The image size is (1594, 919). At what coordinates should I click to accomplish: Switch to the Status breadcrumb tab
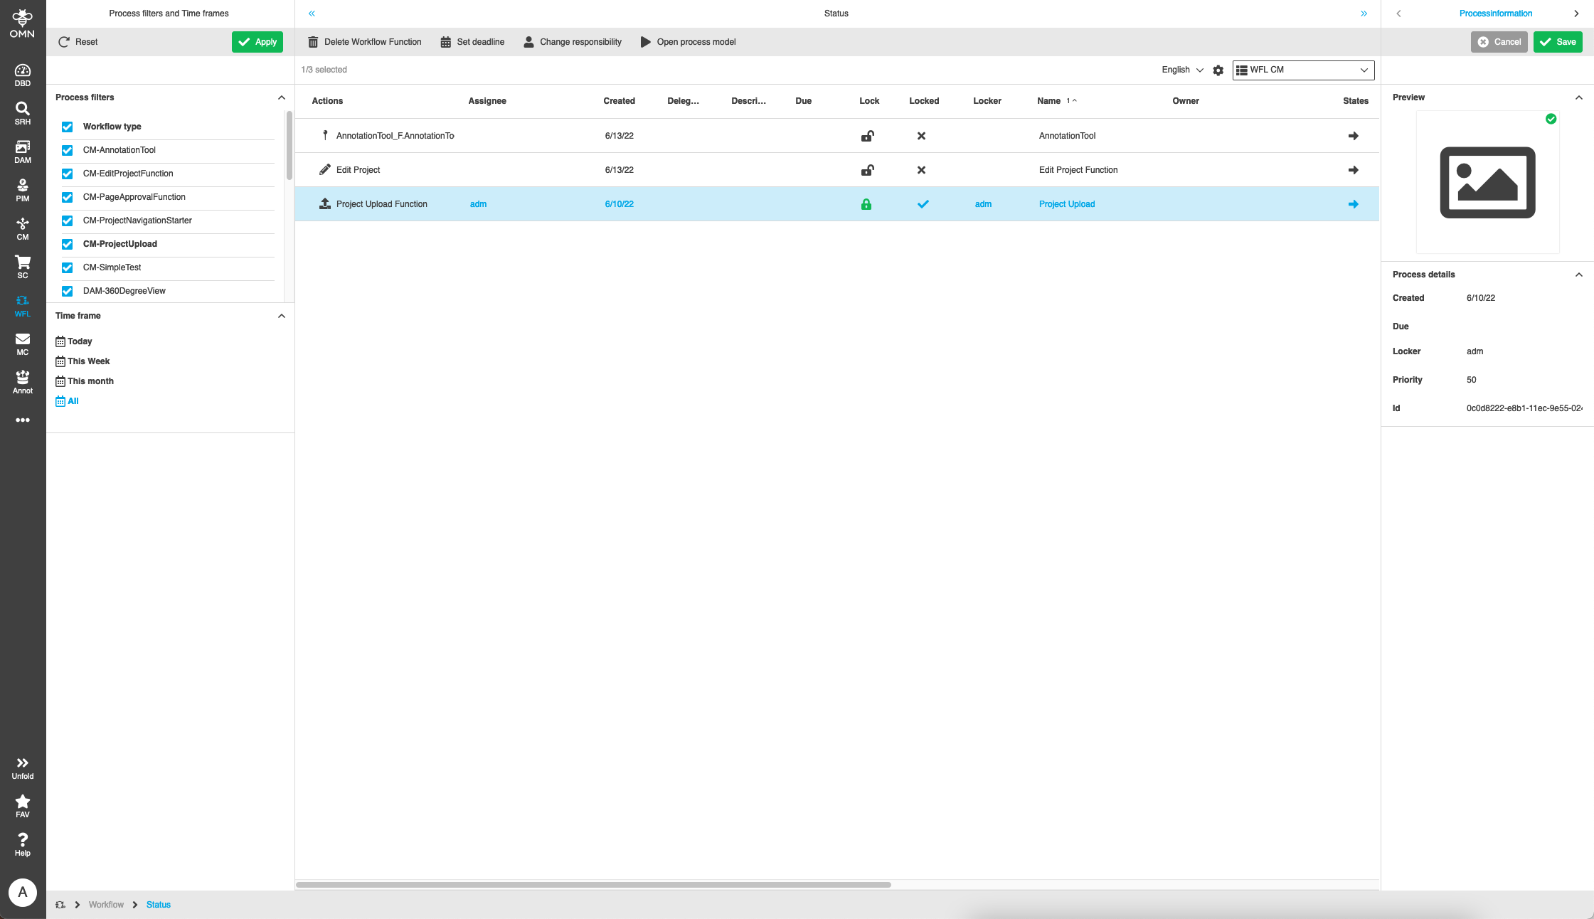tap(158, 904)
